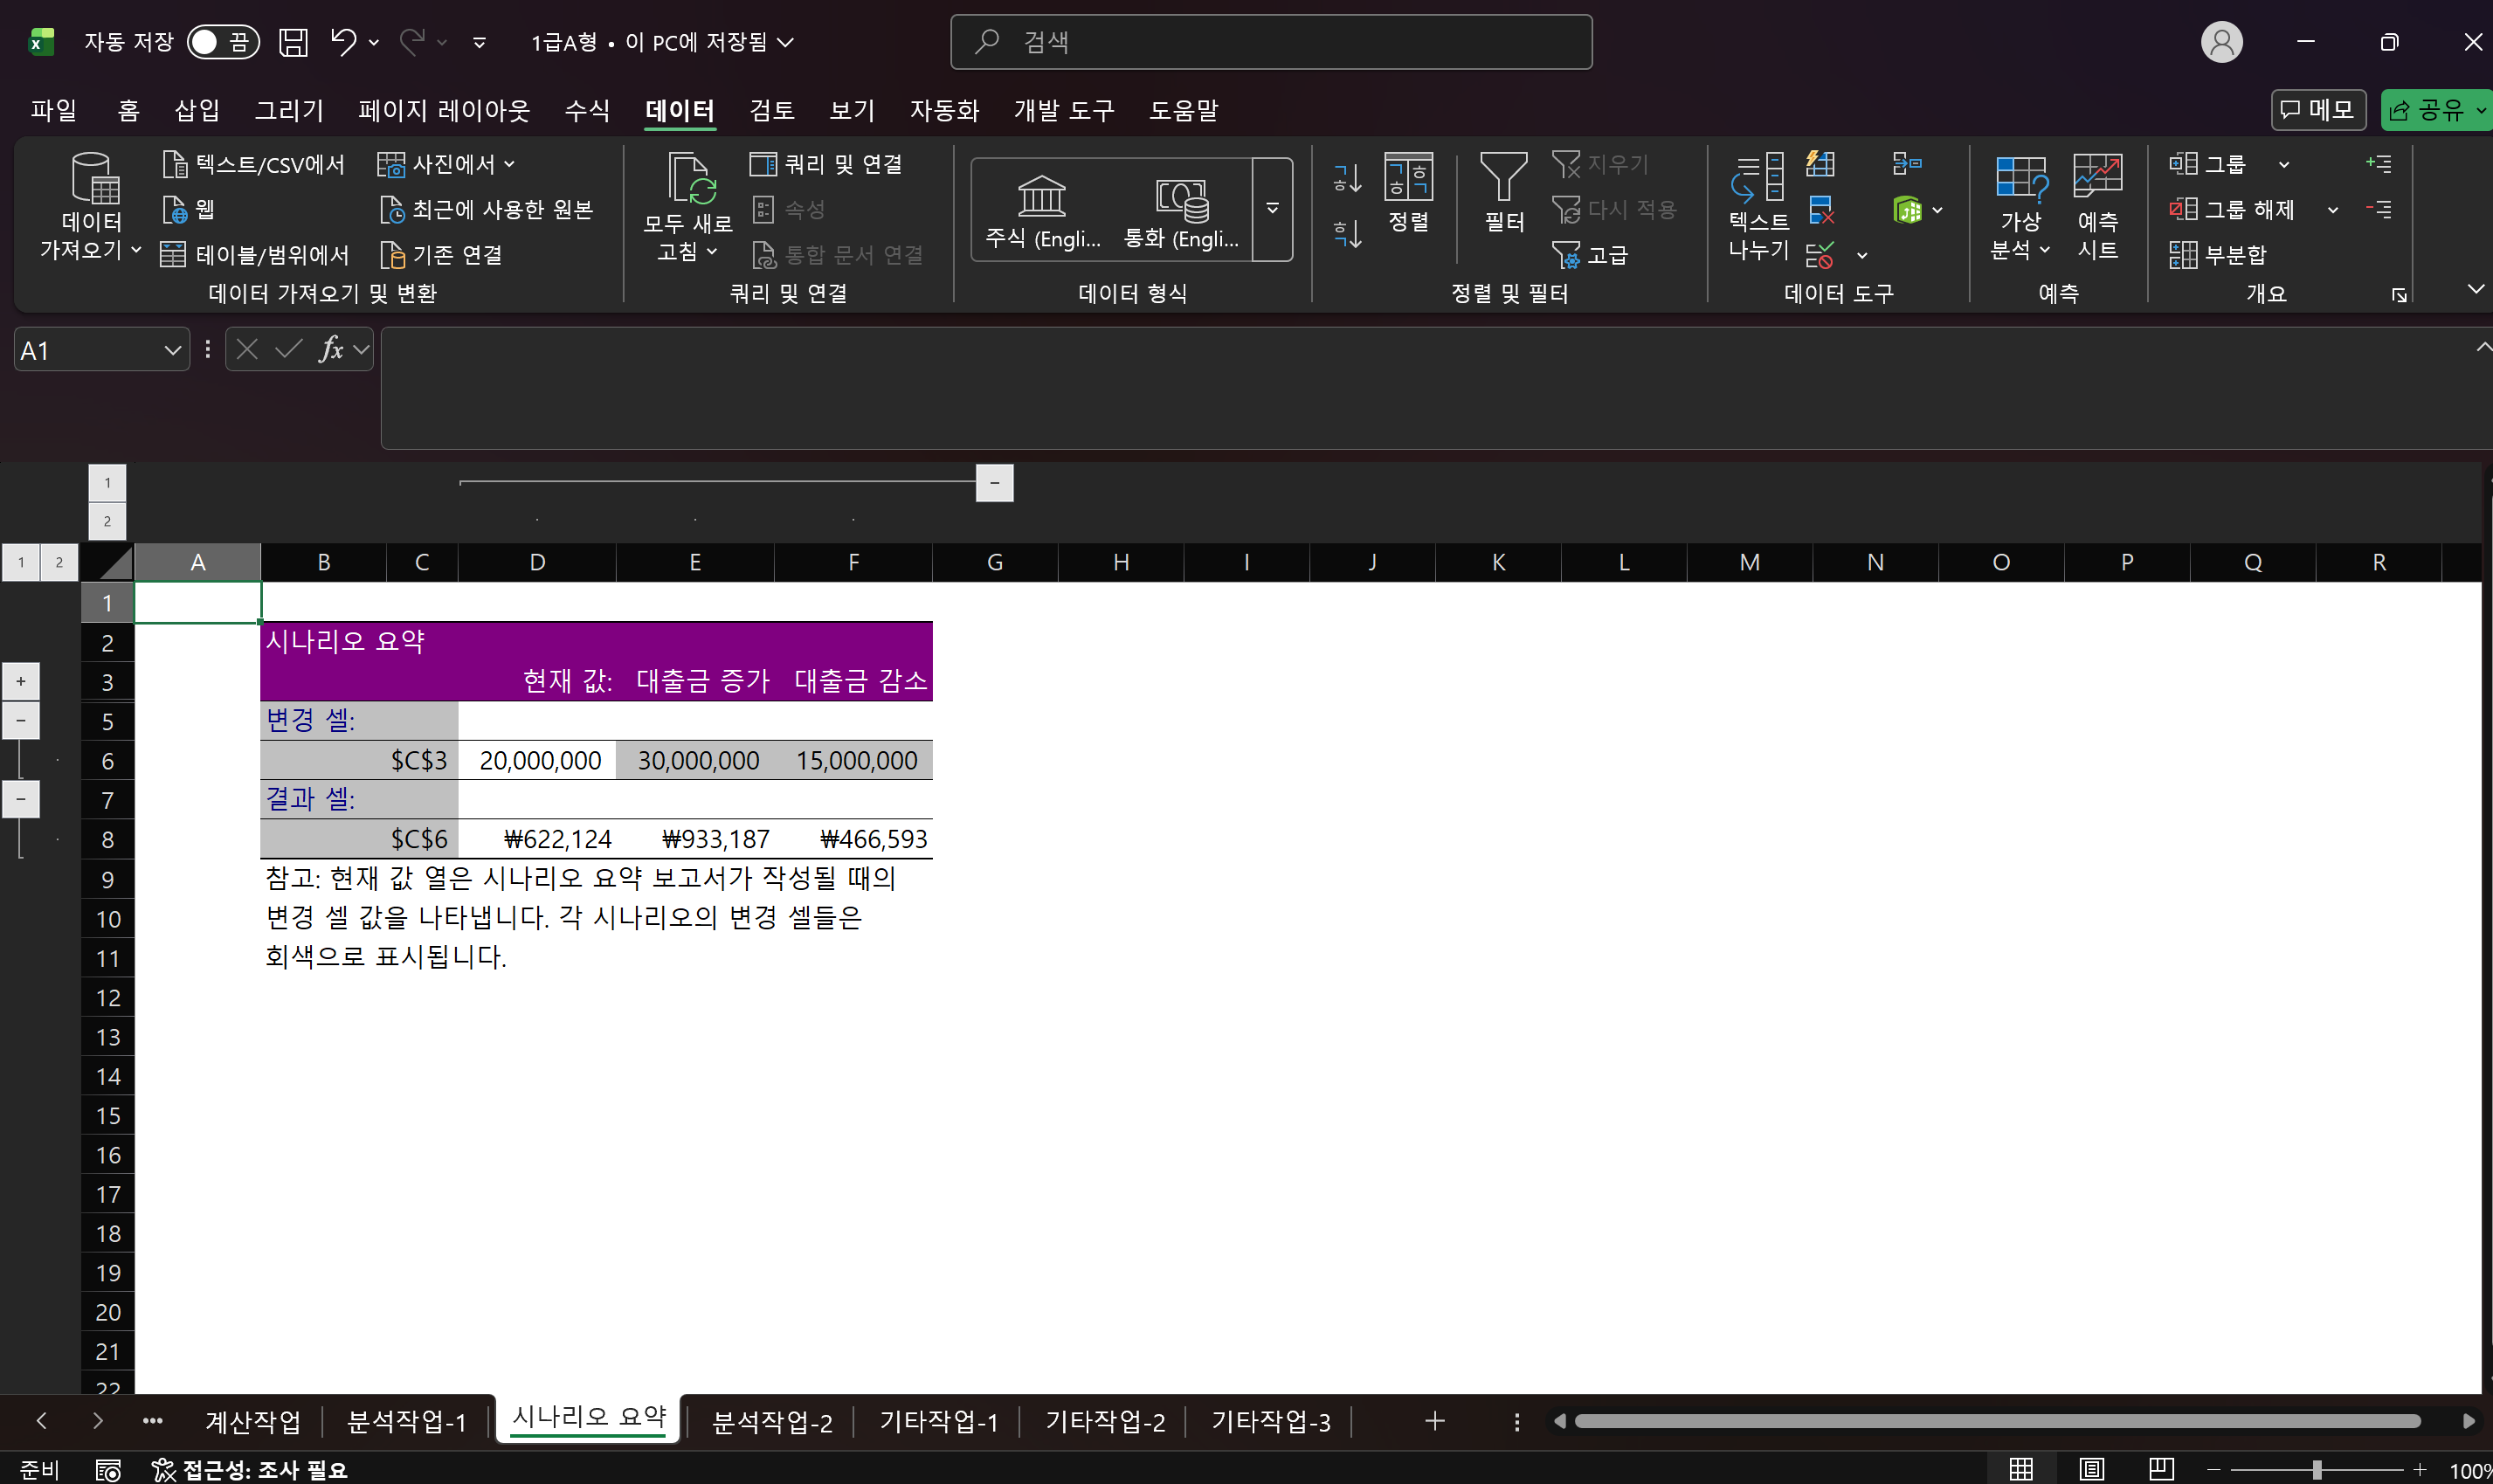Open the 분석작업-2 sheet tab
This screenshot has height=1484, width=2493.
point(771,1421)
